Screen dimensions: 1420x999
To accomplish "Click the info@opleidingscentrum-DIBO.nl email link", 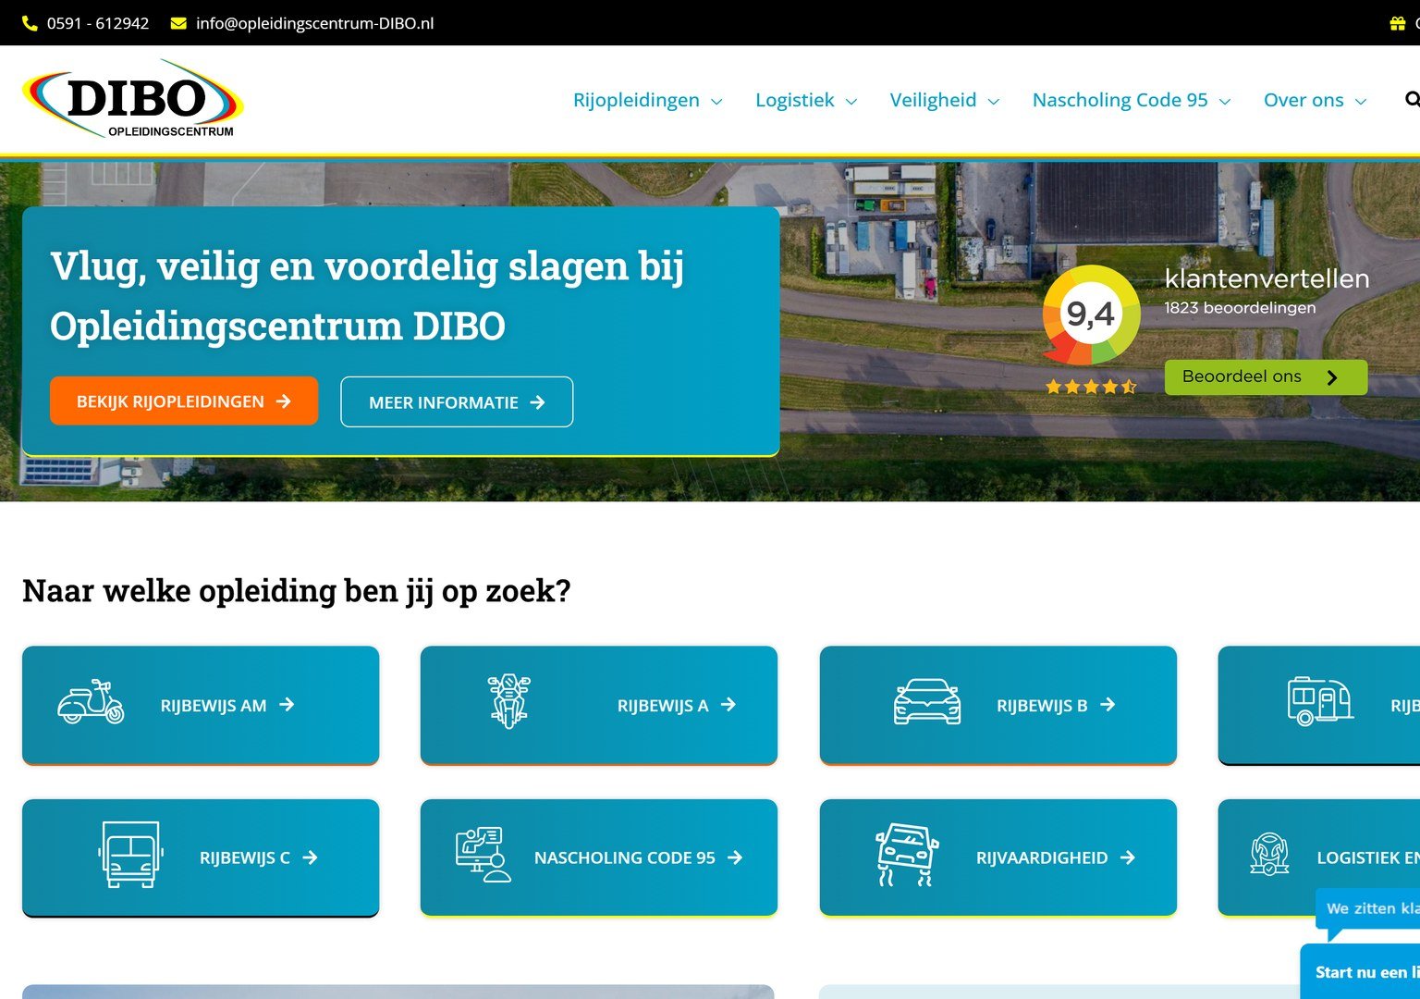I will click(314, 23).
